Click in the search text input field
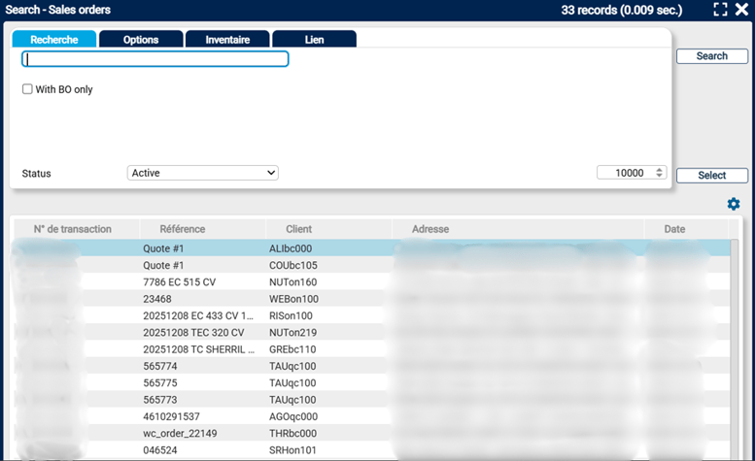Image resolution: width=755 pixels, height=461 pixels. click(x=155, y=59)
